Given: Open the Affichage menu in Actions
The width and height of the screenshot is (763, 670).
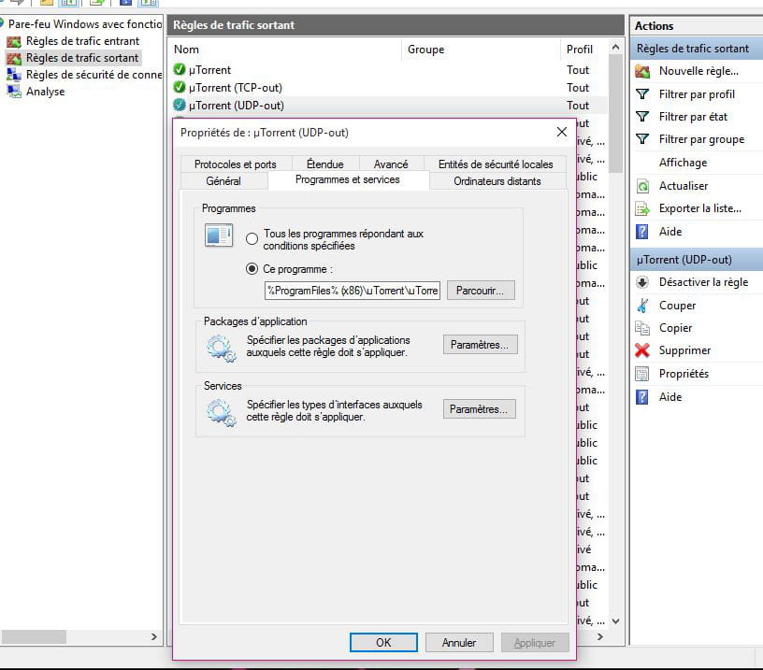Looking at the screenshot, I should point(684,163).
